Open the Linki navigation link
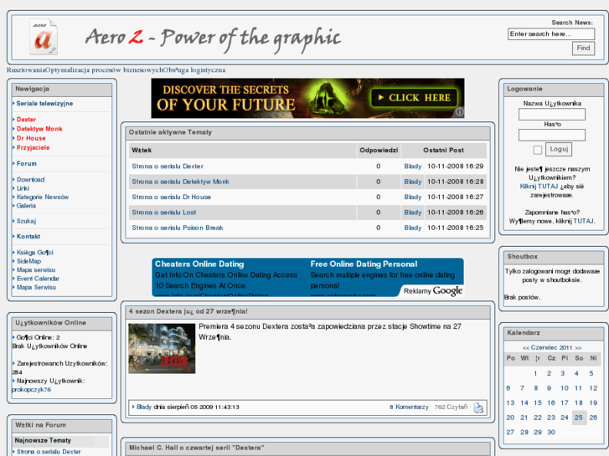Screen dimensions: 609x456 click(x=23, y=188)
